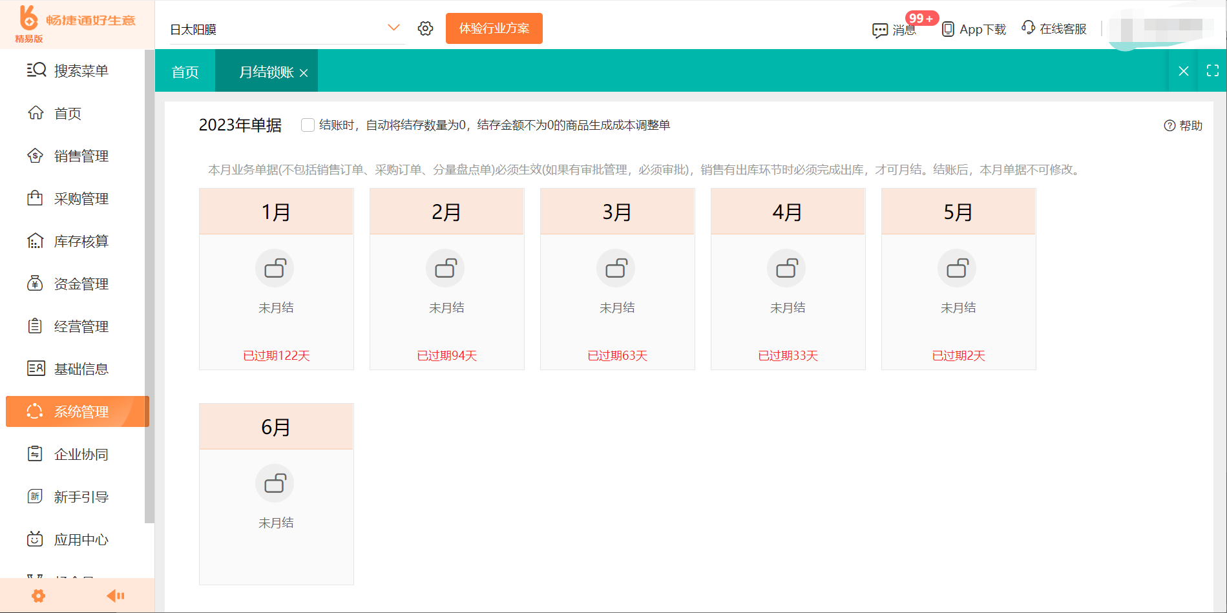Open the 日太阳膜 account dropdown
Image resolution: width=1227 pixels, height=613 pixels.
tap(393, 28)
